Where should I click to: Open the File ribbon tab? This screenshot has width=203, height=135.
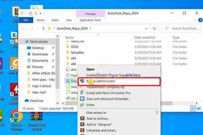point(26,20)
